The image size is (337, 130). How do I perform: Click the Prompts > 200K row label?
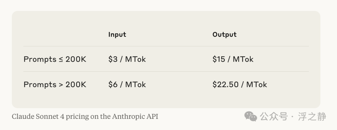(55, 84)
